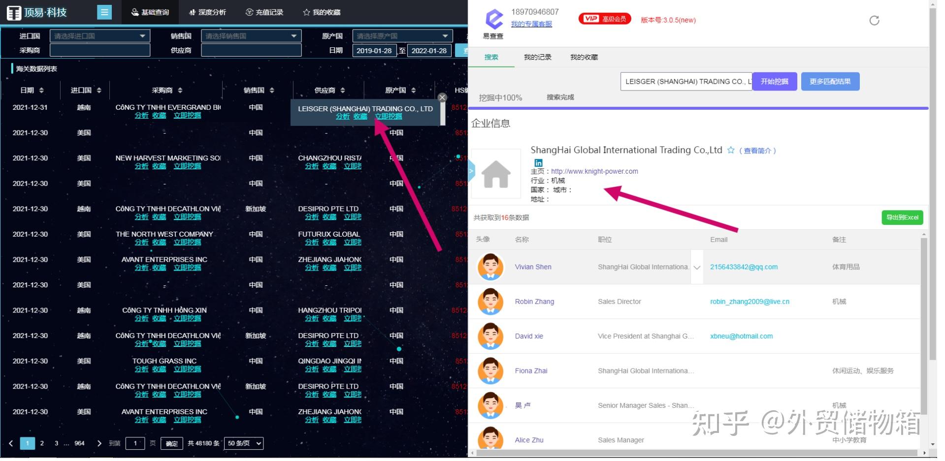The image size is (945, 461).
Task: Close the LEISGER supplier popup
Action: coord(442,97)
